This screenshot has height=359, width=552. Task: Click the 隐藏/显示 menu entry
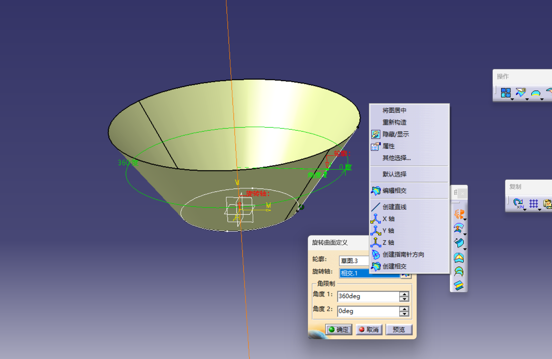point(410,134)
